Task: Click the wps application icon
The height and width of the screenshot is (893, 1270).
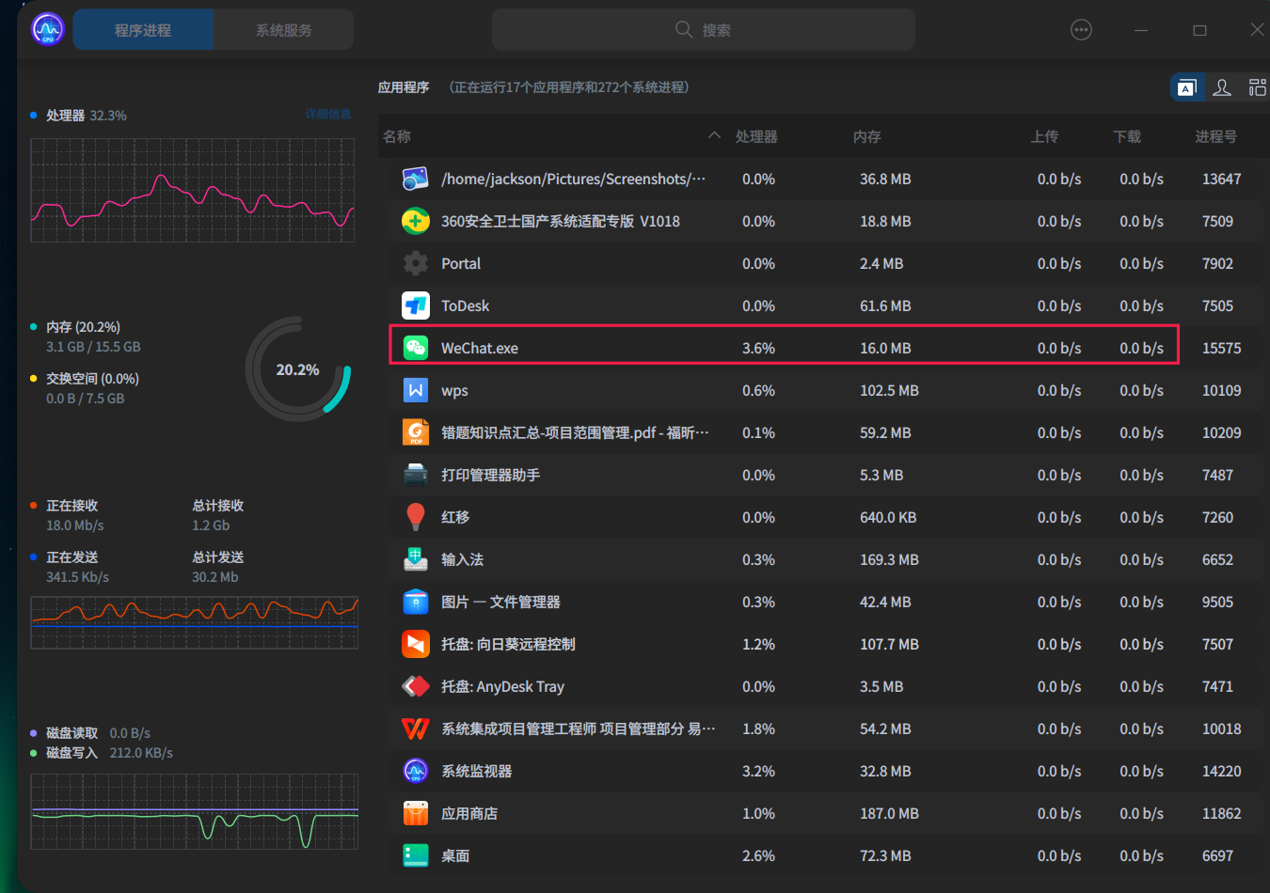Action: [416, 389]
